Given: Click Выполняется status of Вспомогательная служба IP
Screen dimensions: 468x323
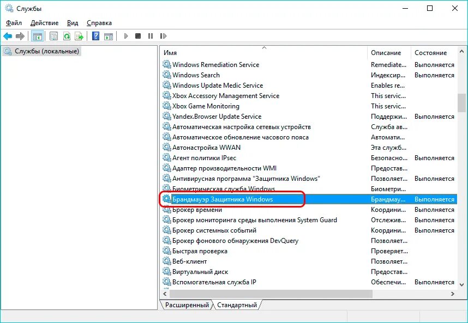Looking at the screenshot, I should pos(434,282).
